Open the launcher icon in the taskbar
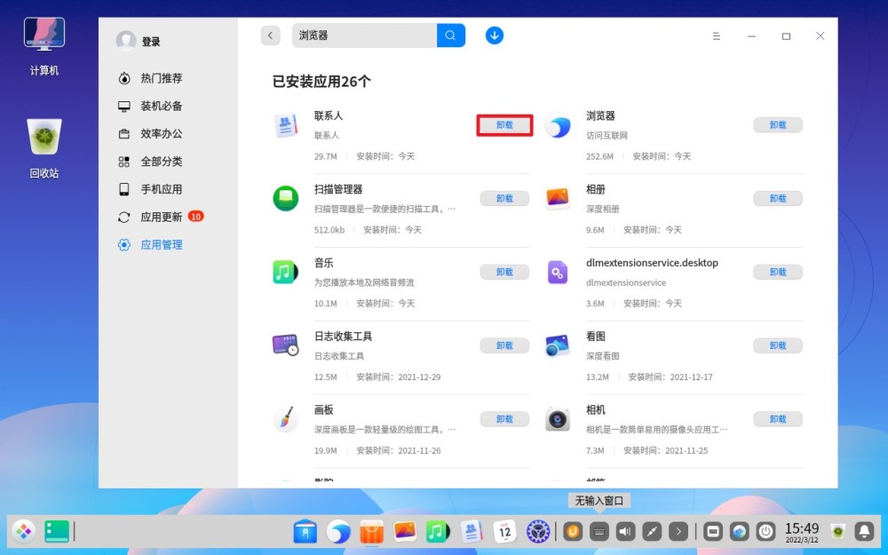The width and height of the screenshot is (888, 555). (23, 531)
